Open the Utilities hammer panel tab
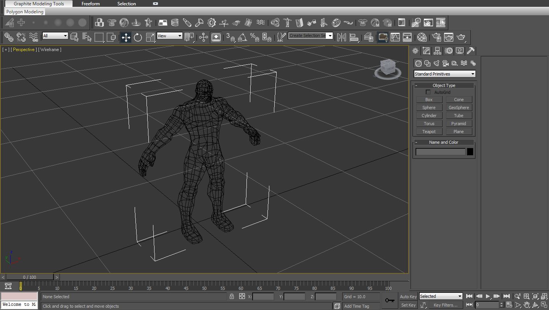The width and height of the screenshot is (549, 310). click(470, 51)
